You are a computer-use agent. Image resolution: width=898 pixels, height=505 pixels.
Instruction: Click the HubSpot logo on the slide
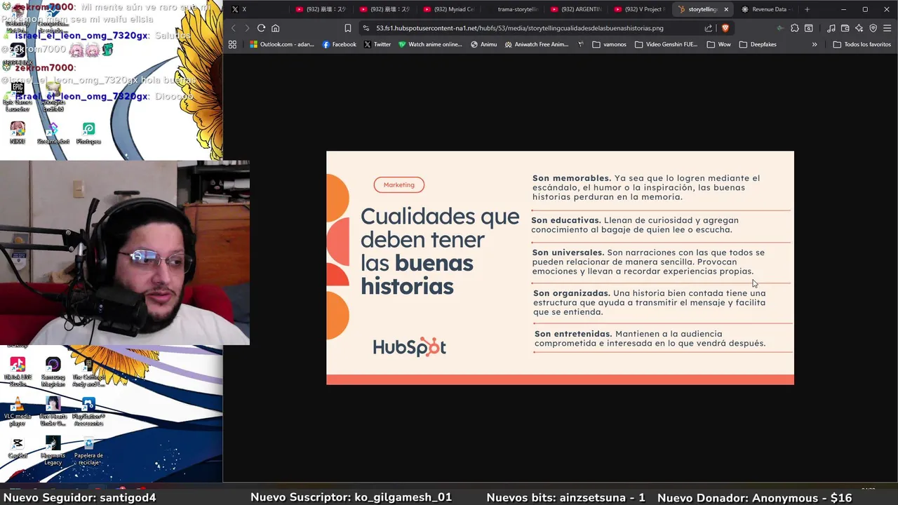[410, 346]
